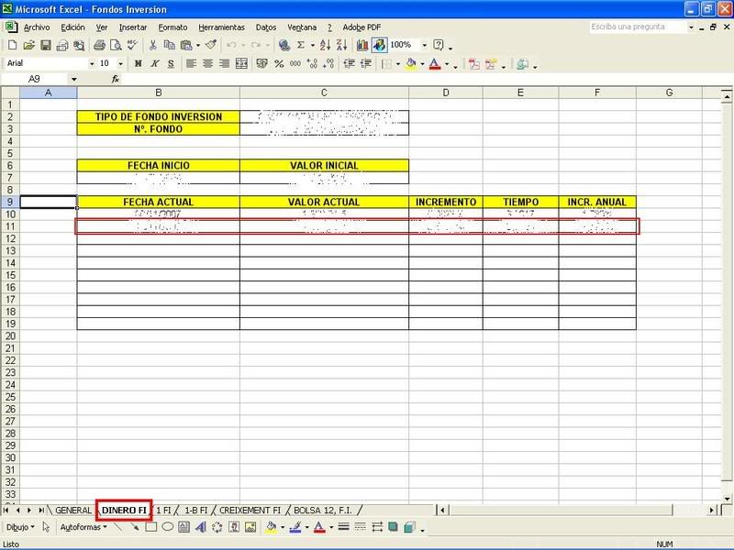
Task: Open the Autoformas shapes menu
Action: click(x=83, y=528)
